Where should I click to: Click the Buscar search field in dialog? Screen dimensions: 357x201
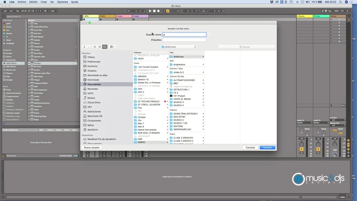click(246, 47)
